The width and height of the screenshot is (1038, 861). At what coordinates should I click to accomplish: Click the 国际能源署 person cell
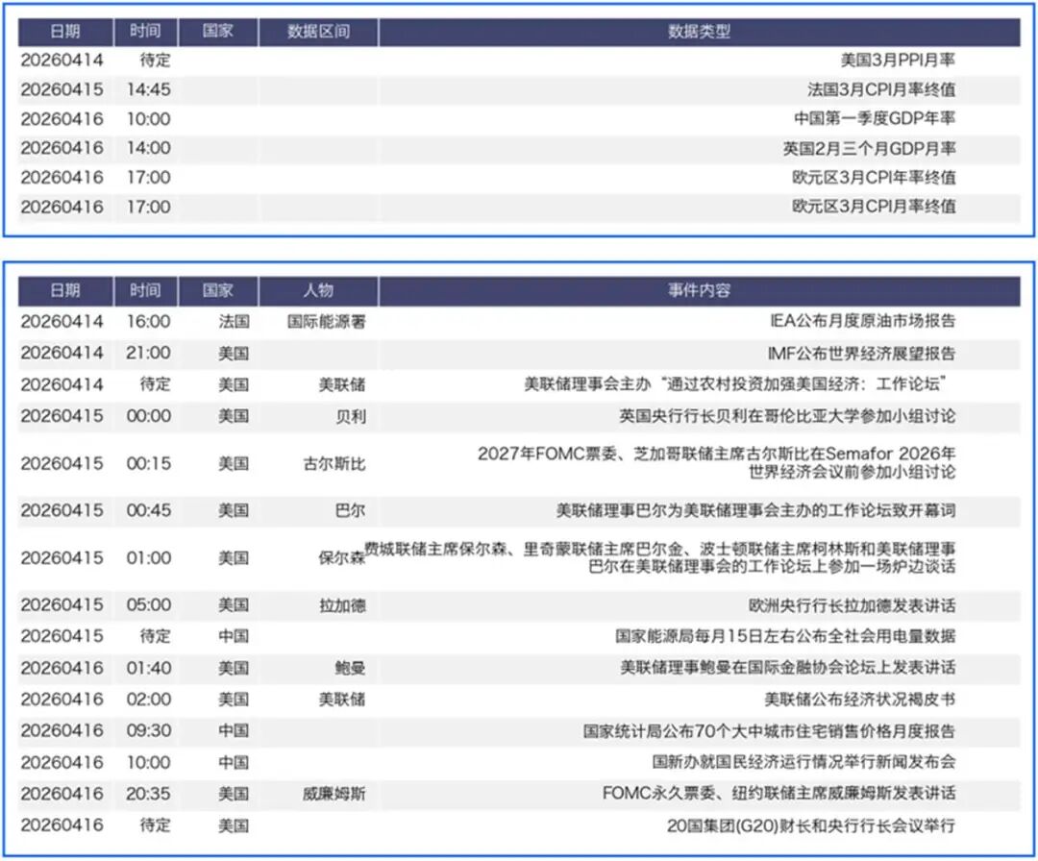click(x=327, y=322)
